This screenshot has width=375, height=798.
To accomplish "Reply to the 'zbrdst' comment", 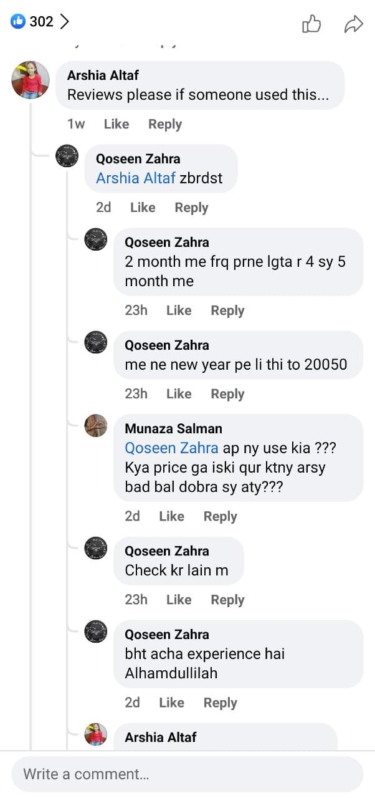I will (x=191, y=208).
